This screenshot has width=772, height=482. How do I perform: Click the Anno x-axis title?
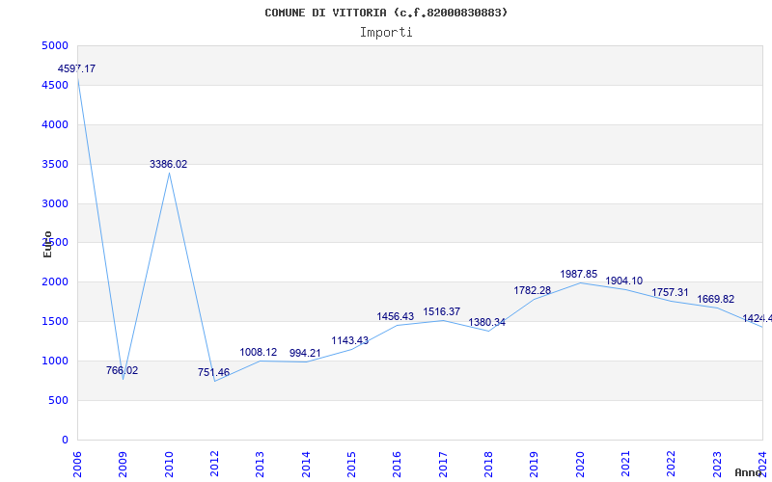(749, 472)
